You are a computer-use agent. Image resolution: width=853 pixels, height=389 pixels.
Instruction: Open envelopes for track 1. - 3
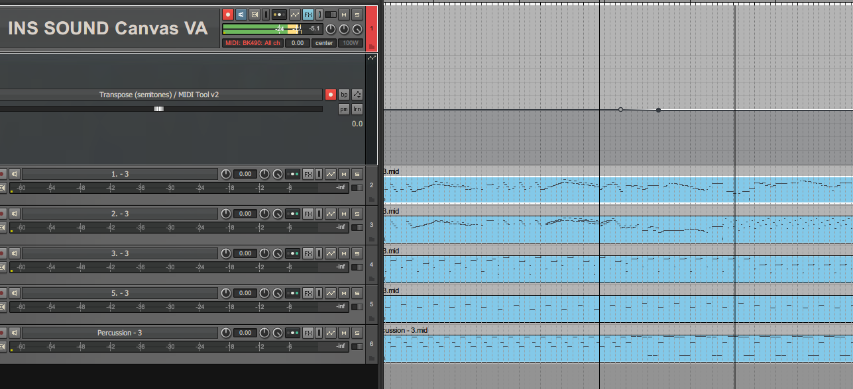[x=330, y=174]
